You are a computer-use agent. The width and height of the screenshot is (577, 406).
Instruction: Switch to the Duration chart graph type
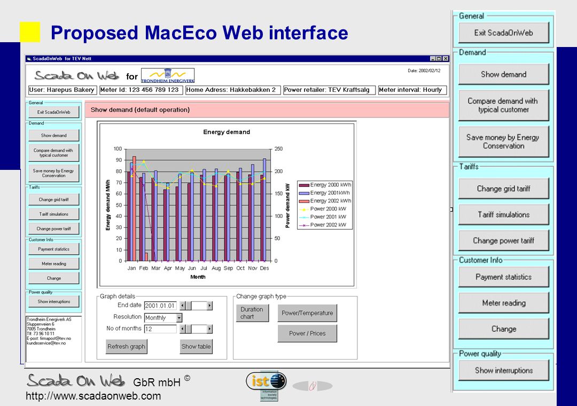point(252,313)
